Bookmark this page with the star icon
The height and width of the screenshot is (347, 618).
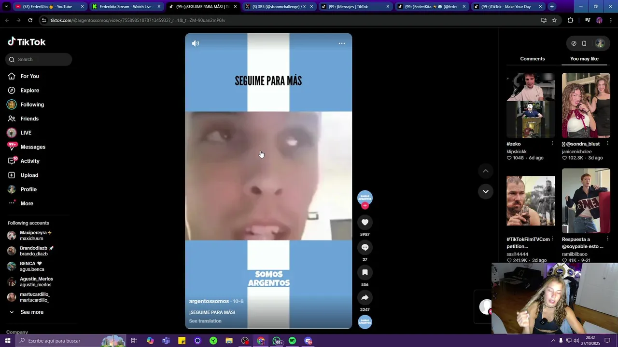(554, 20)
